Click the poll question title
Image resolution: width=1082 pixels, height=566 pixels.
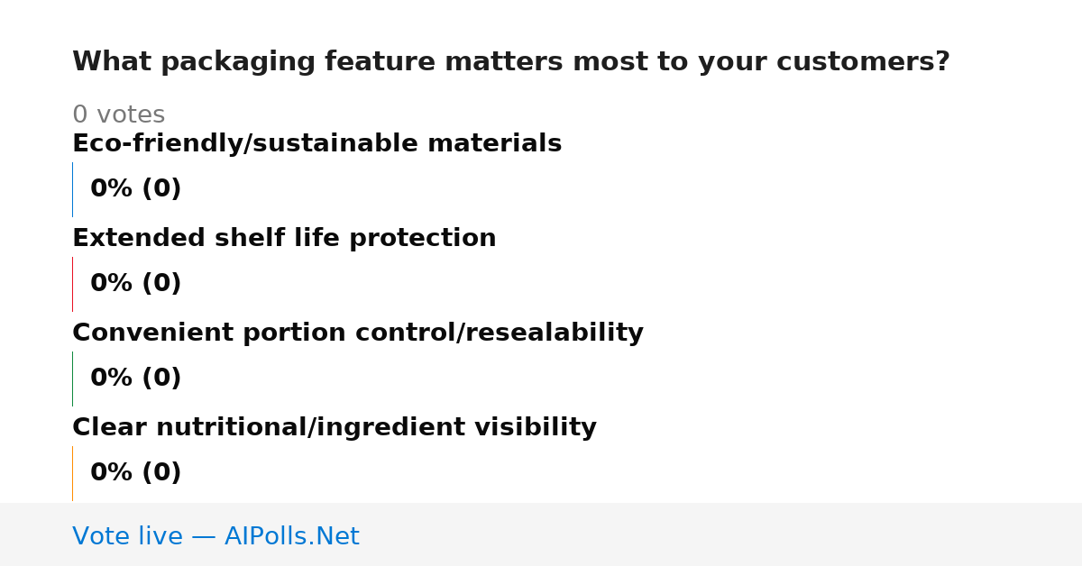pyautogui.click(x=510, y=62)
